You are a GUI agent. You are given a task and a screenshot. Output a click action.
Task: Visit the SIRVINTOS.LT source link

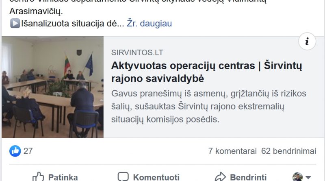point(137,52)
